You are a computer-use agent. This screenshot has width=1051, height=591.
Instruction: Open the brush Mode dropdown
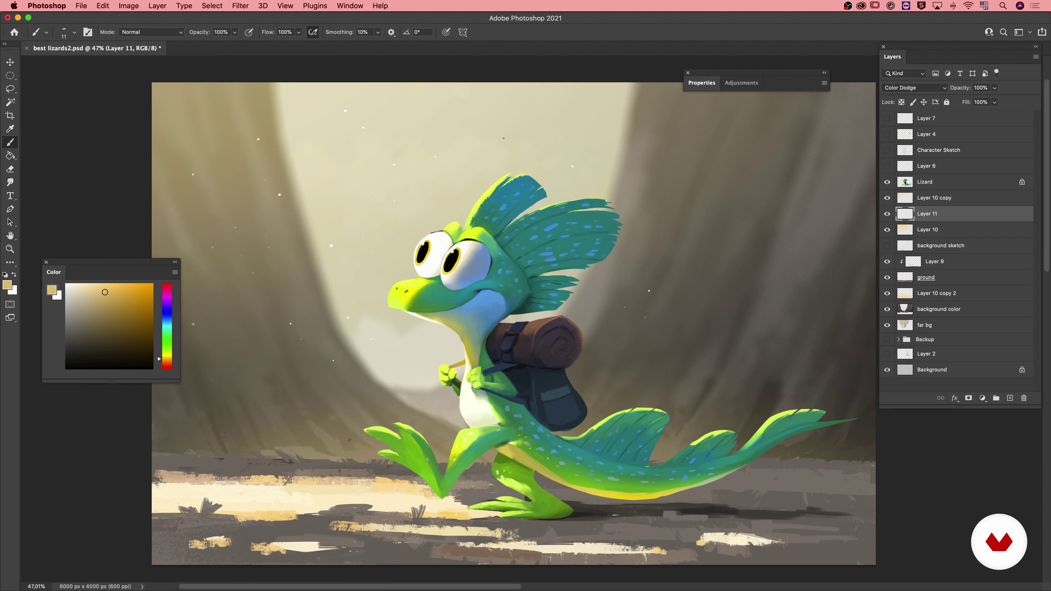pyautogui.click(x=151, y=32)
